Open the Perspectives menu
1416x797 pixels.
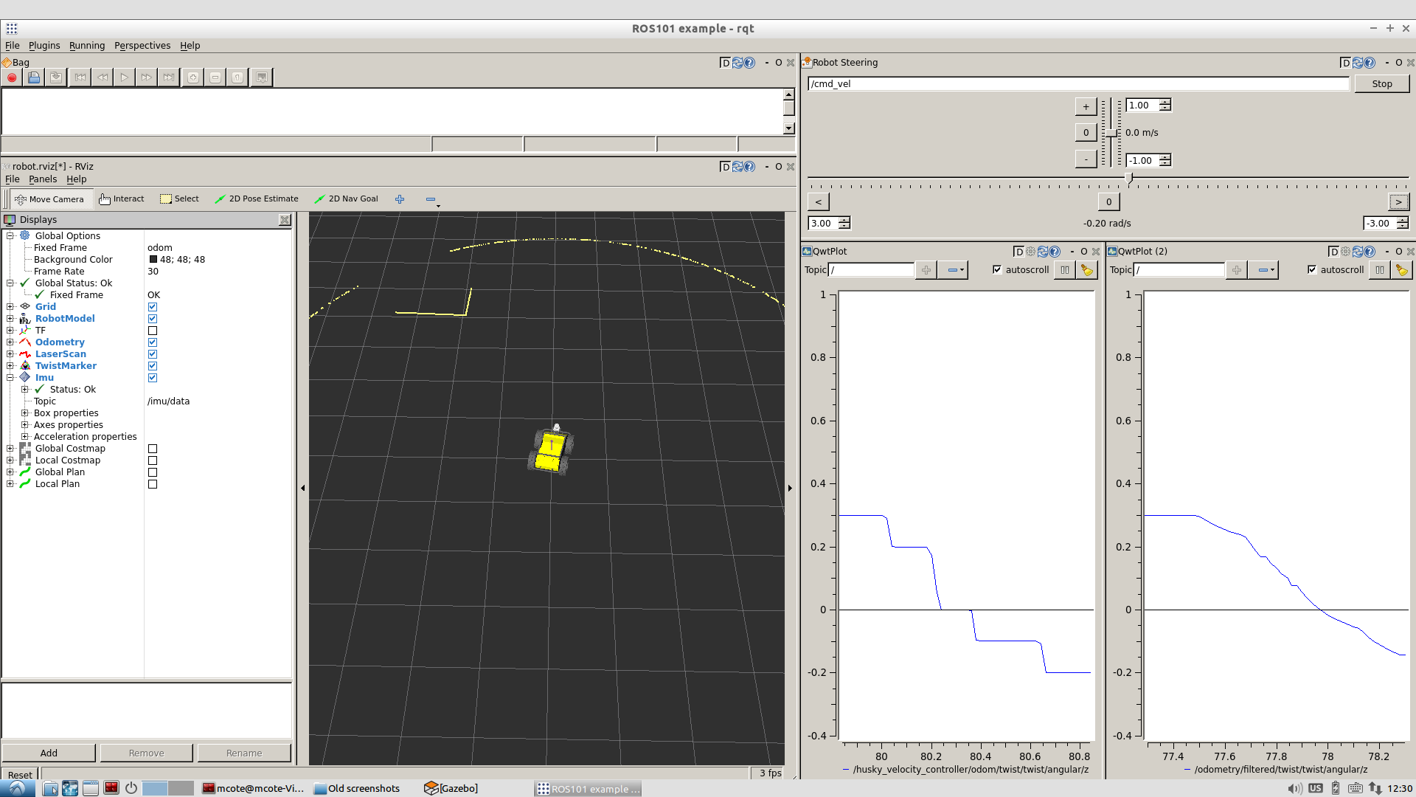(x=142, y=46)
